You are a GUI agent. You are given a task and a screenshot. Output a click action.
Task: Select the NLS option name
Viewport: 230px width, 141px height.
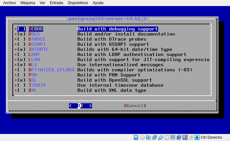point(33,65)
